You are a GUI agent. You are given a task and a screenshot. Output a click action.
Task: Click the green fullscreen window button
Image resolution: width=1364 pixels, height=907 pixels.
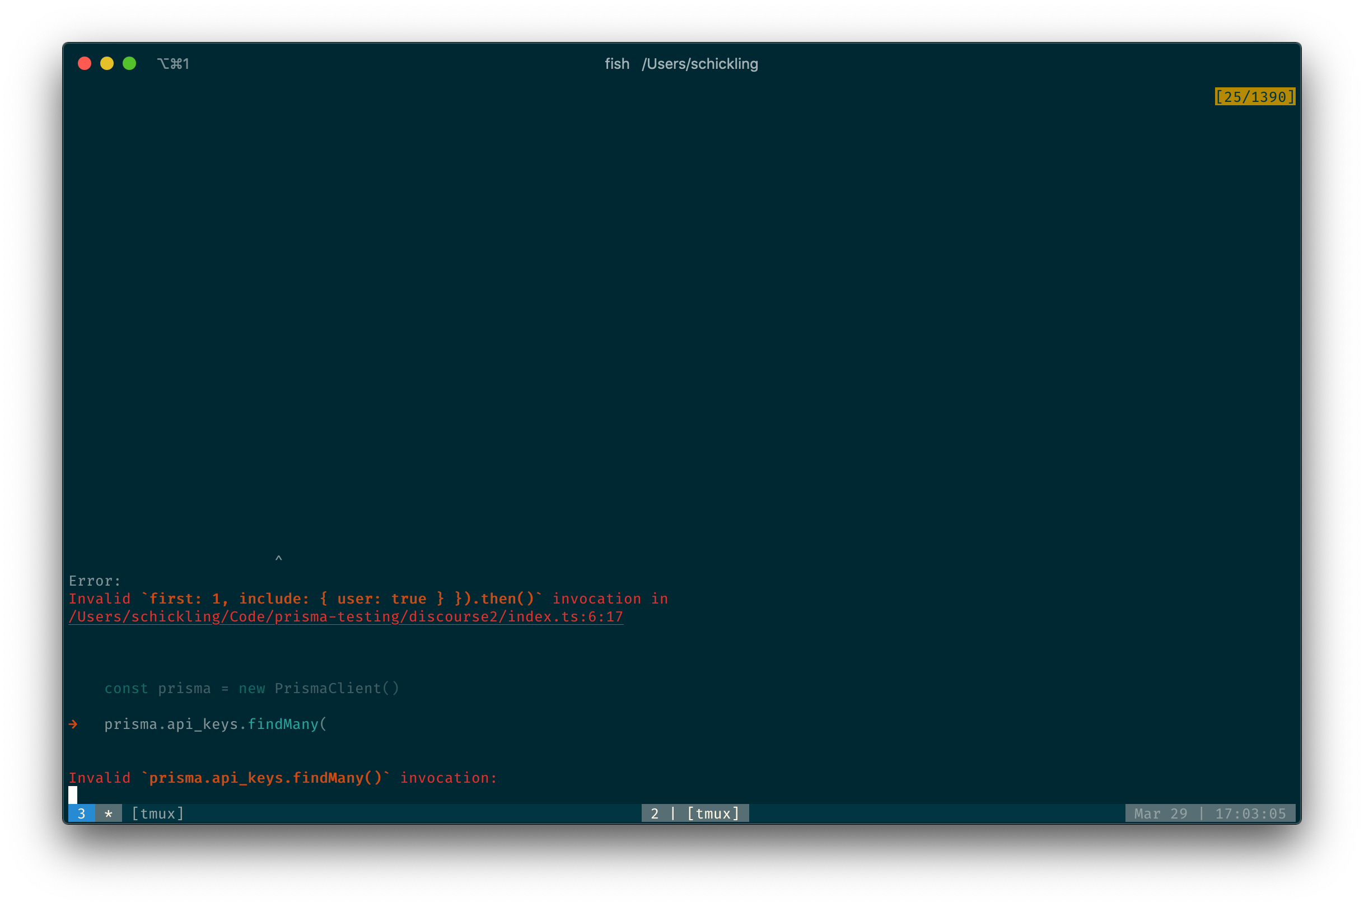coord(129,63)
